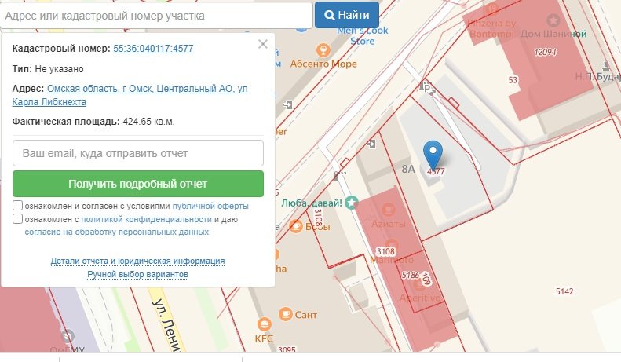Click the Н.П. Будар monument icon

[x=605, y=66]
